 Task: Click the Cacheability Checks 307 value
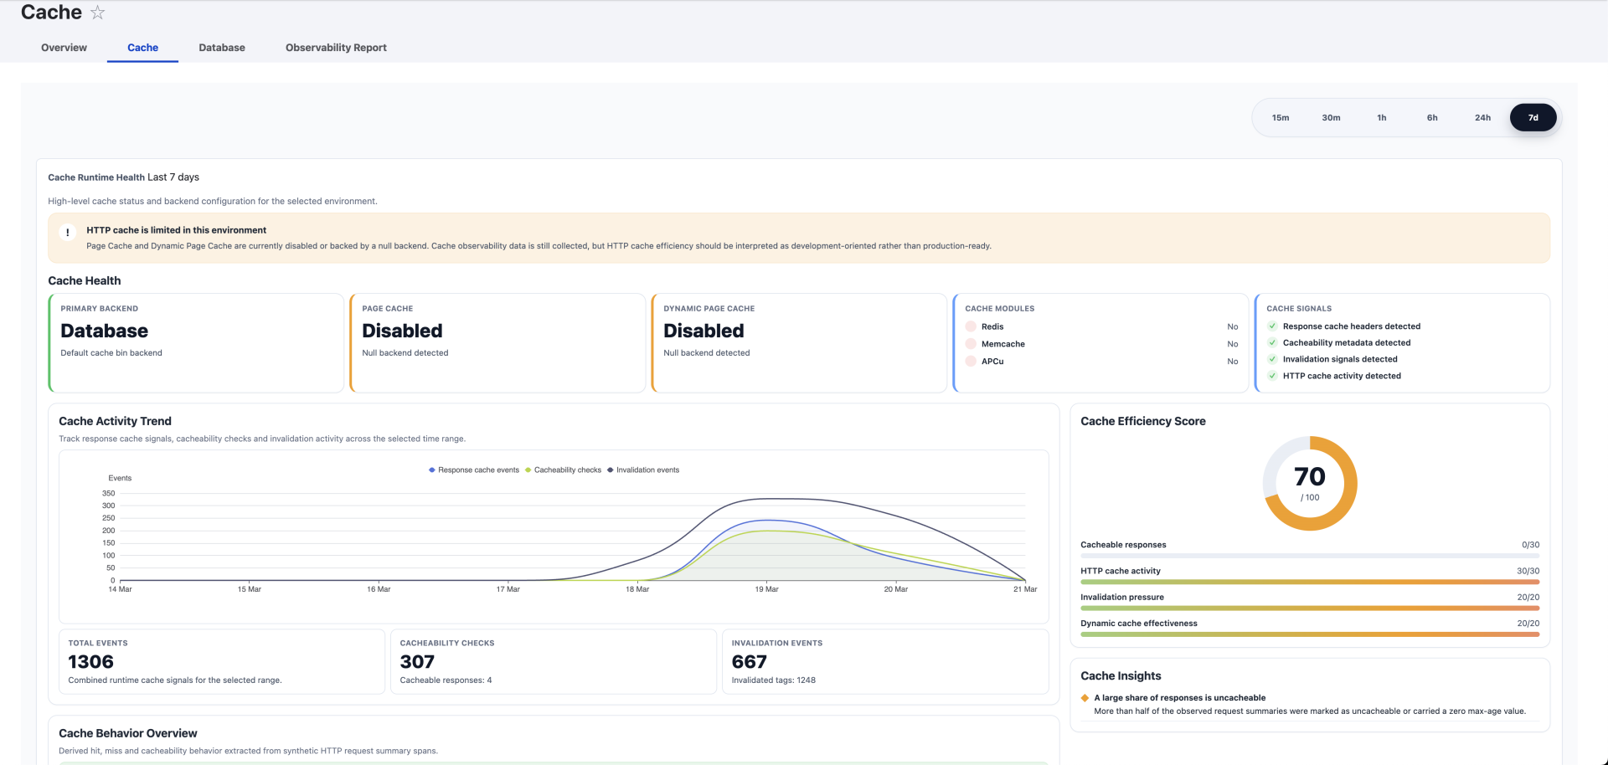(x=417, y=662)
